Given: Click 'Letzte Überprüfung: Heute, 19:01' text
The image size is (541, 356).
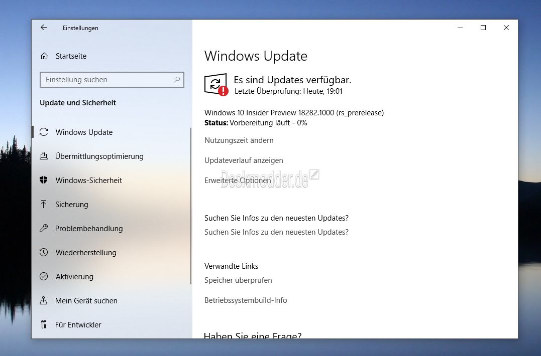Looking at the screenshot, I should (288, 91).
